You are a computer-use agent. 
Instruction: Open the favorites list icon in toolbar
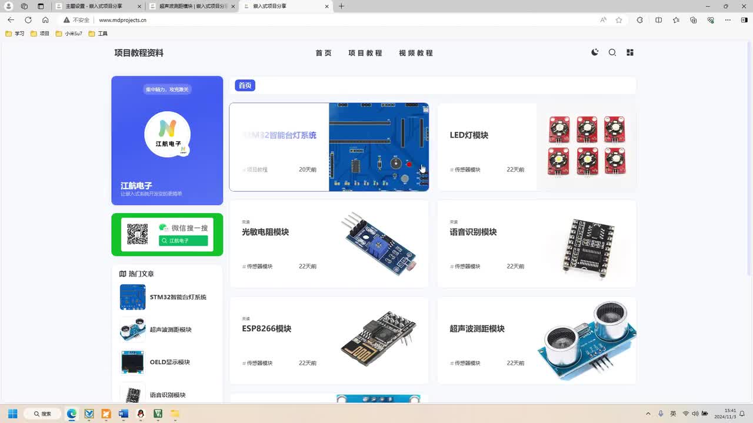pos(676,20)
